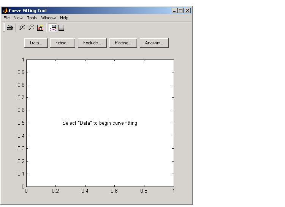Image resolution: width=285 pixels, height=207 pixels.
Task: Toggle the legend display icon
Action: pos(53,28)
